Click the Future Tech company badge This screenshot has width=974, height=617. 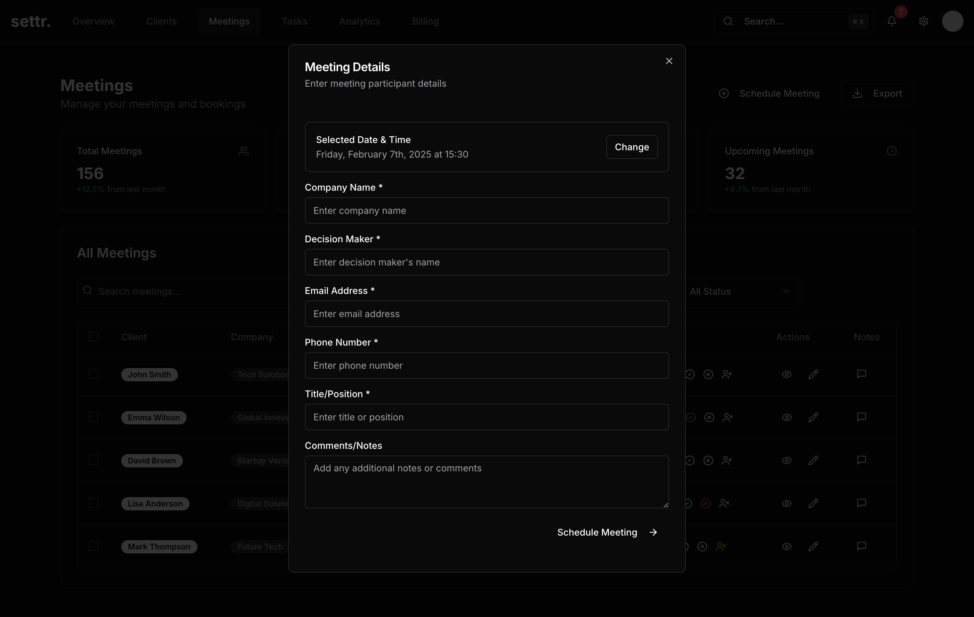[260, 547]
